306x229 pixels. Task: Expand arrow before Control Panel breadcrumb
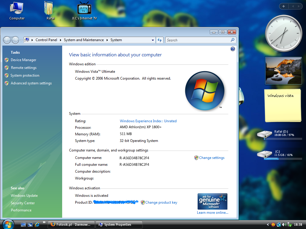point(32,40)
